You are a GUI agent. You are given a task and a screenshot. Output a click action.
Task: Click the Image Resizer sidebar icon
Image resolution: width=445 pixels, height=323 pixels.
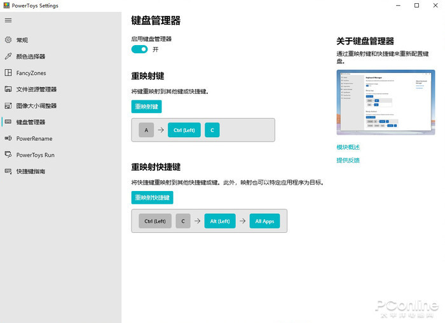(8, 106)
